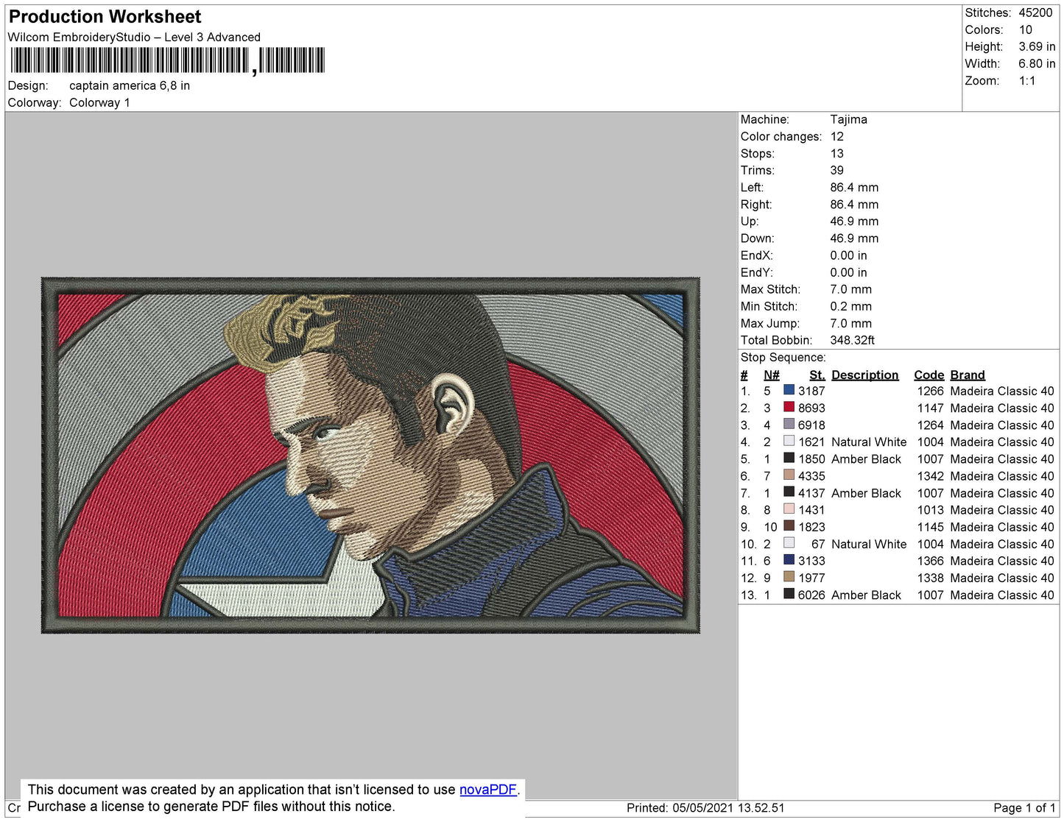This screenshot has width=1064, height=822.
Task: Click the Stops value 13
Action: pyautogui.click(x=837, y=153)
